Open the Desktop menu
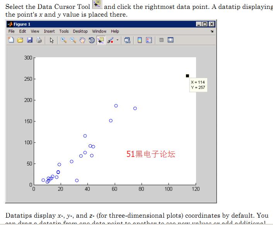The width and height of the screenshot is (273, 225). tap(80, 31)
